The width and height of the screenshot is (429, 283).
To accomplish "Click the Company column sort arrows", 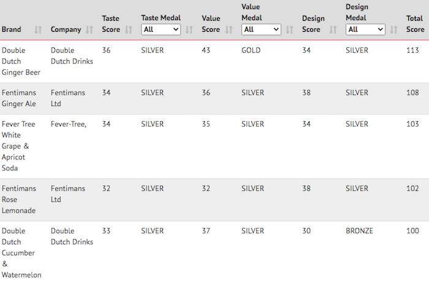I will pos(89,29).
